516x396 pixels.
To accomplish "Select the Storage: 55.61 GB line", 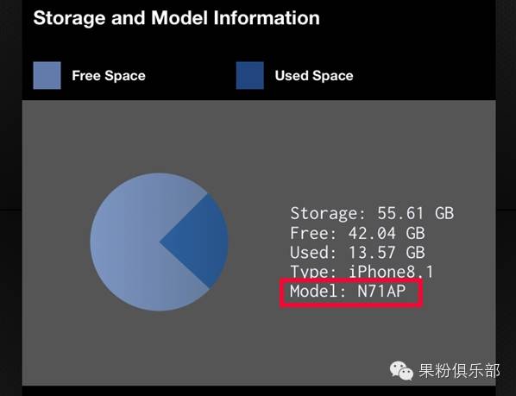I will pyautogui.click(x=372, y=213).
